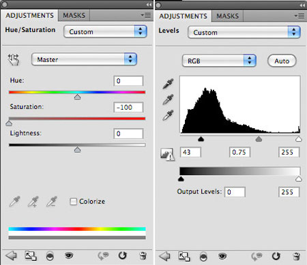The image size is (307, 265).
Task: Click the Lightness value field
Action: [x=128, y=134]
